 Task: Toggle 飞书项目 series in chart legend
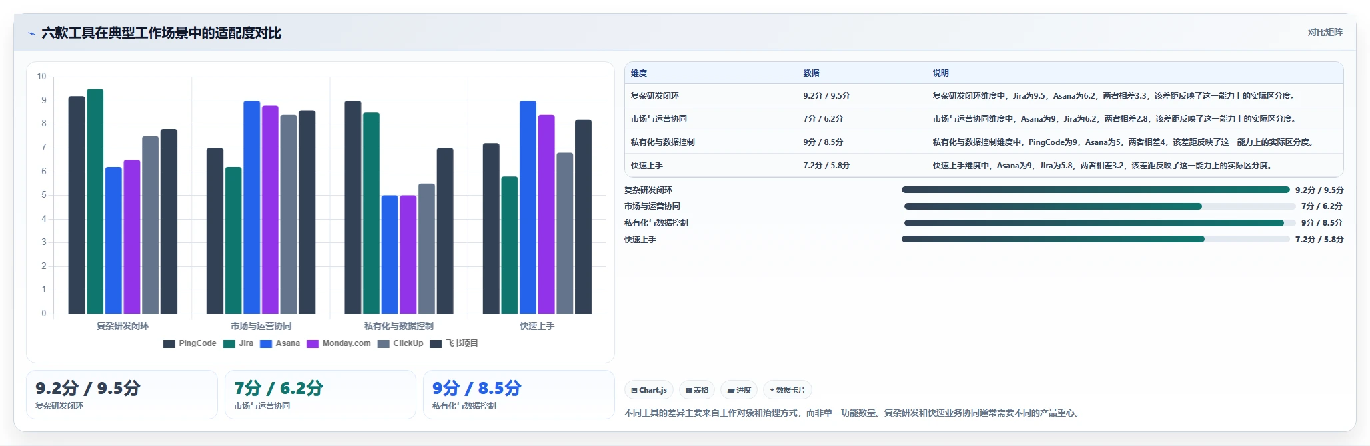(454, 344)
